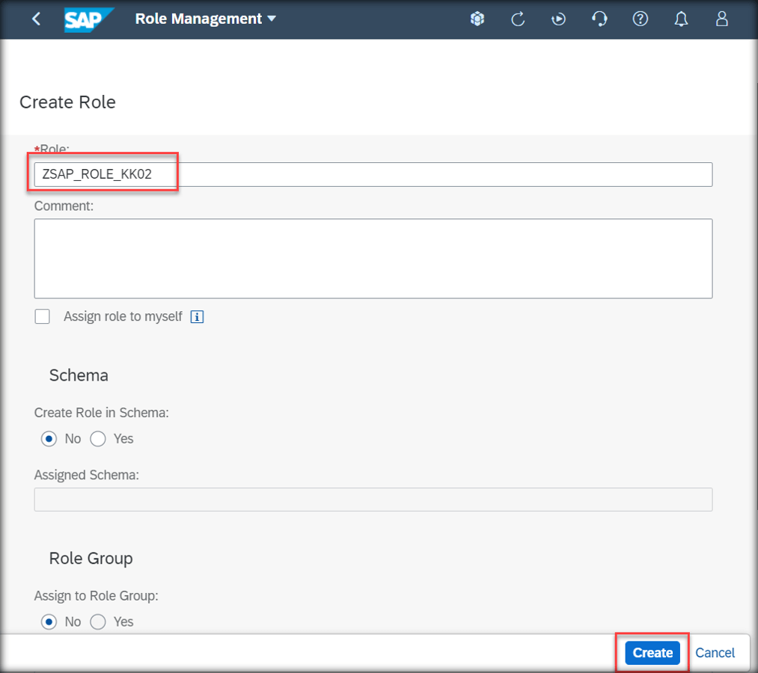This screenshot has height=673, width=758.
Task: Click the SAP logo
Action: pyautogui.click(x=89, y=19)
